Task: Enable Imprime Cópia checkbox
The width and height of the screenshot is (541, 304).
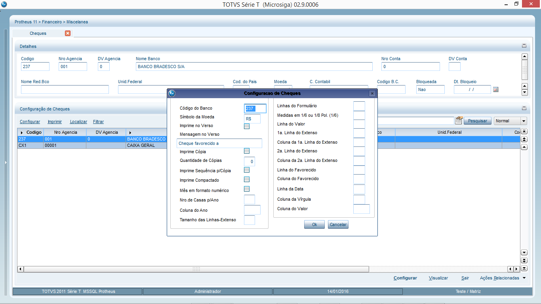Action: 247,151
